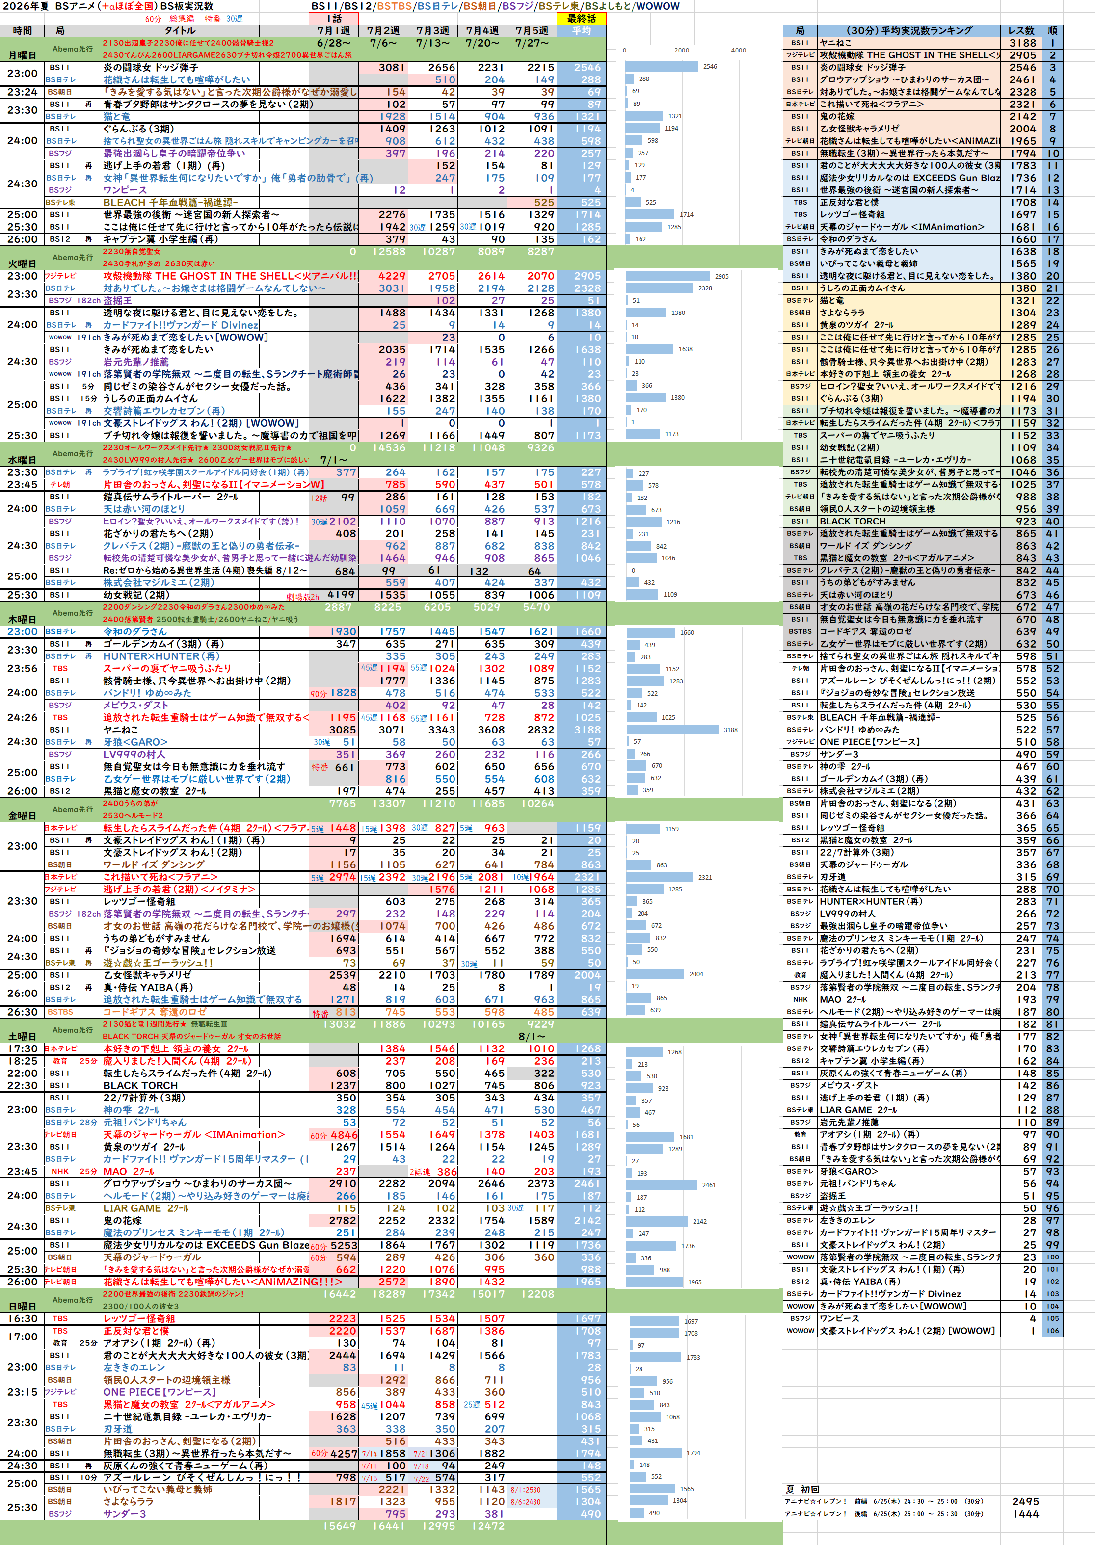
Task: Click the 平均実況数ランキング header in ranking table
Action: (909, 31)
